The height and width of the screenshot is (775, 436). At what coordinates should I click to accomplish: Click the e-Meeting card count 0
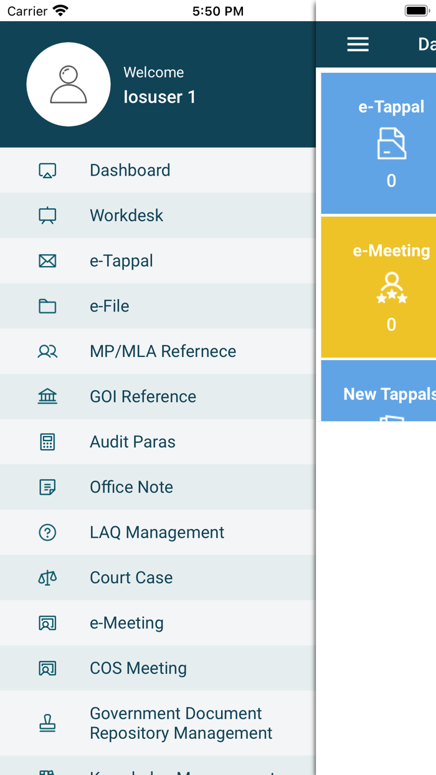[391, 325]
